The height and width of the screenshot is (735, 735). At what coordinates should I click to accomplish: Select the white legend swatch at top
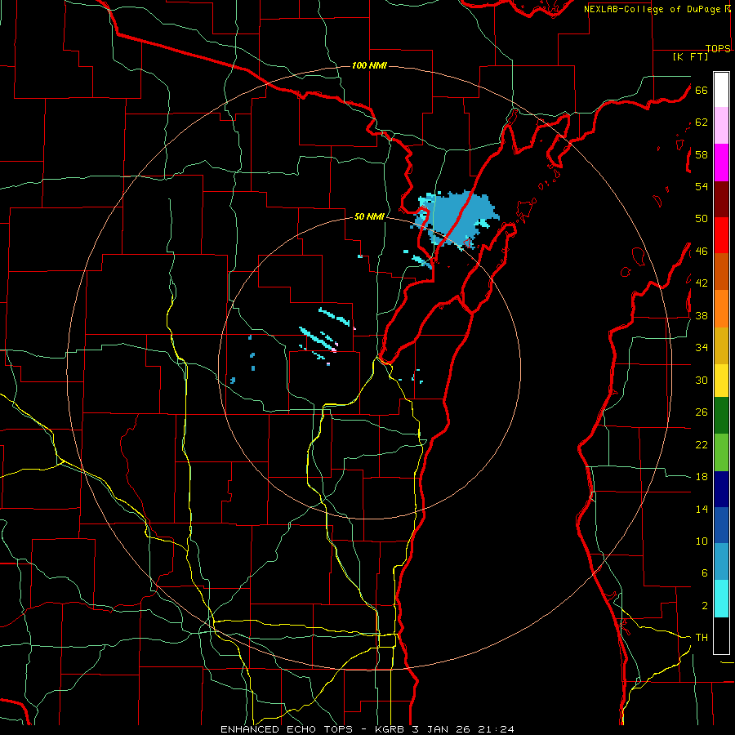[721, 90]
